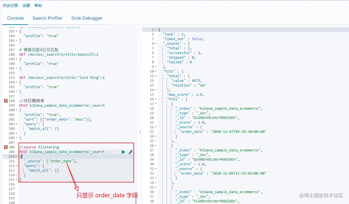Viewport: 349px width, 204px height.
Task: Click the # 模糊匹配&近似匹配 comment
Action: click(39, 50)
